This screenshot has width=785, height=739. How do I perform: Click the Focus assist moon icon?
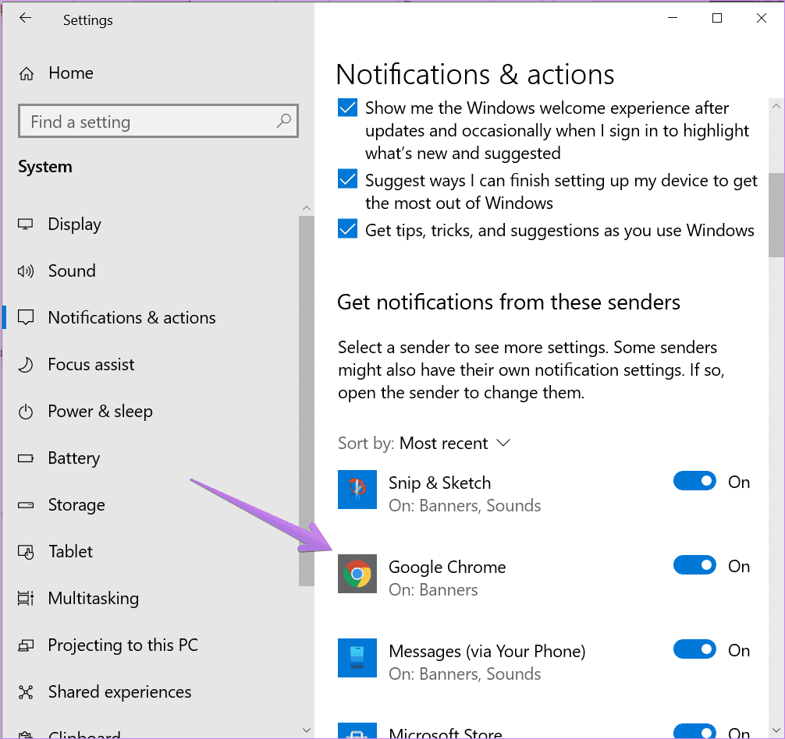(x=27, y=365)
